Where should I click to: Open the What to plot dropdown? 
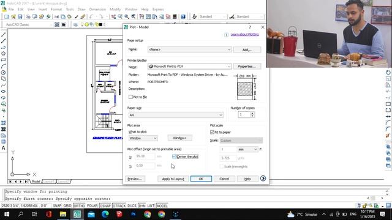(143, 138)
